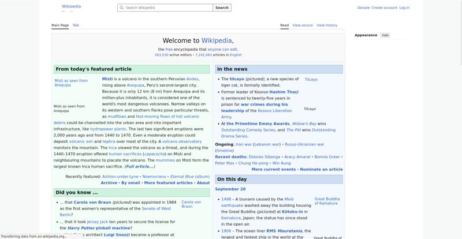Hide the Appearance panel

385,35
